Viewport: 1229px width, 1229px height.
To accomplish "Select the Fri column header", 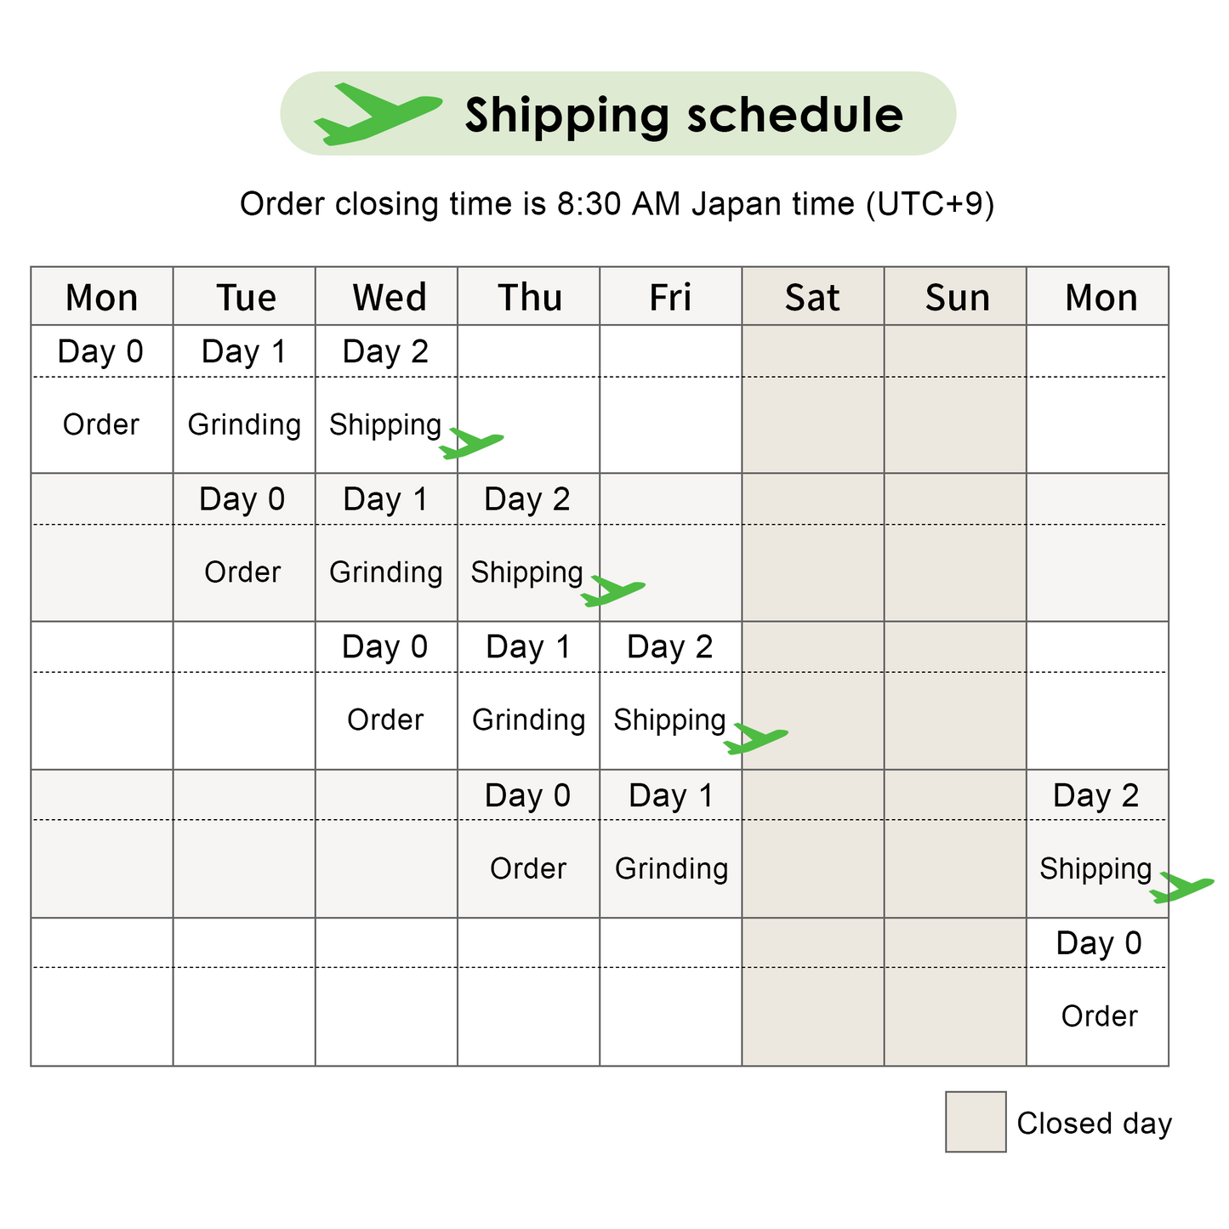I will tap(670, 298).
